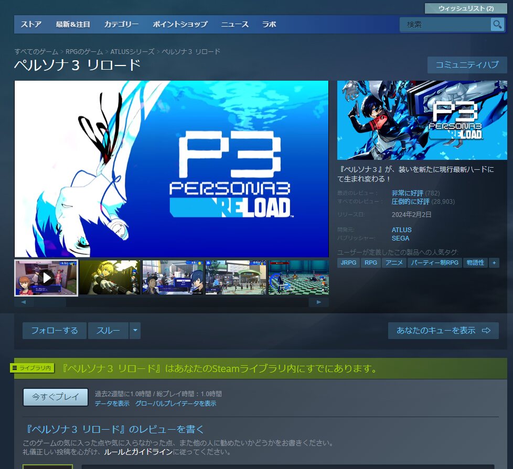
Task: Open the ストア menu
Action: (x=31, y=25)
